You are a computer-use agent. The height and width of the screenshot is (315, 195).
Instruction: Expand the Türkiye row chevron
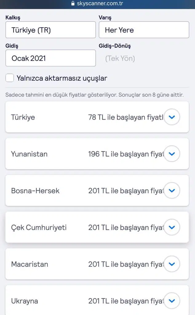pyautogui.click(x=172, y=117)
